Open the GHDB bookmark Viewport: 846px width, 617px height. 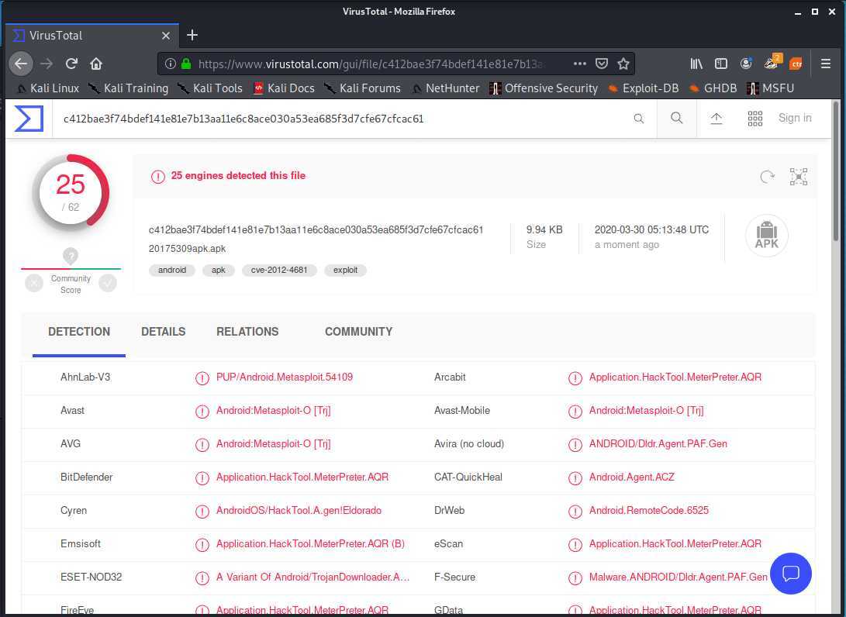[x=713, y=88]
